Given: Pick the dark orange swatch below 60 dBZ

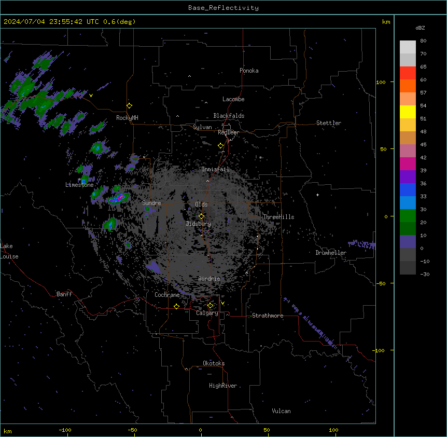Looking at the screenshot, I should coord(408,86).
